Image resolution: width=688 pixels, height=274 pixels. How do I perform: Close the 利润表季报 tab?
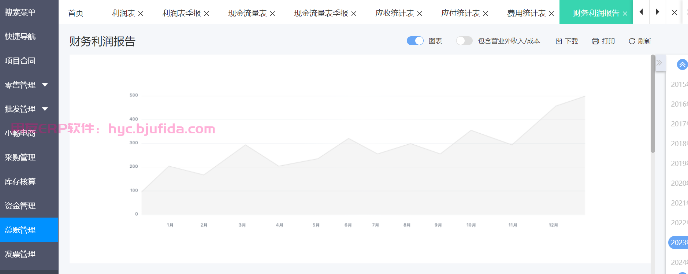(x=207, y=14)
